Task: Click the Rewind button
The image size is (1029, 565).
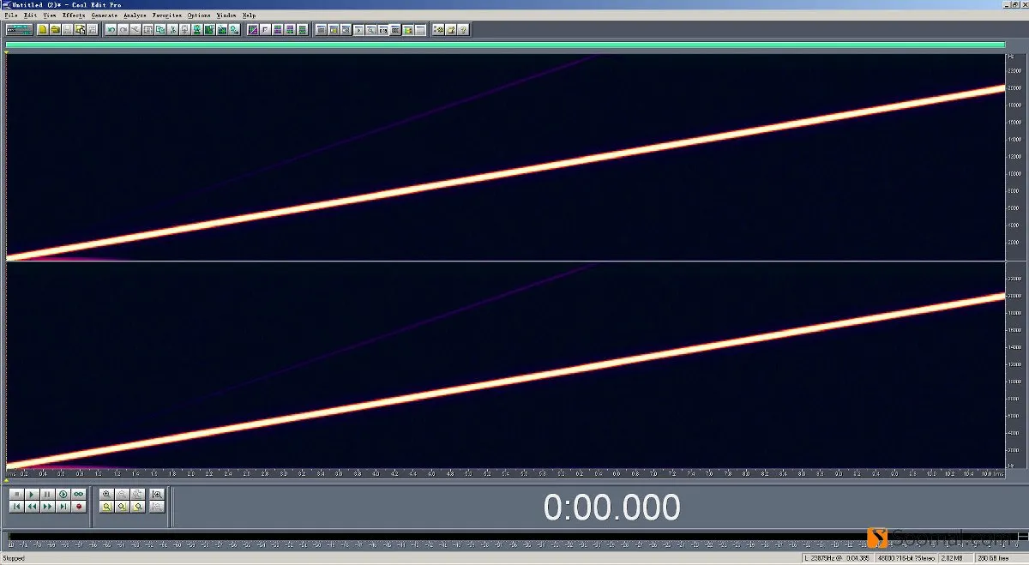Action: coord(32,507)
